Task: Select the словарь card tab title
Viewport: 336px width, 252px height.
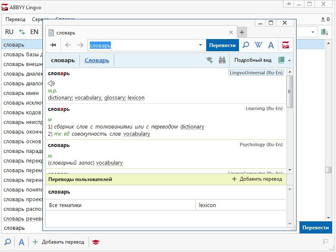Action: pos(66,33)
